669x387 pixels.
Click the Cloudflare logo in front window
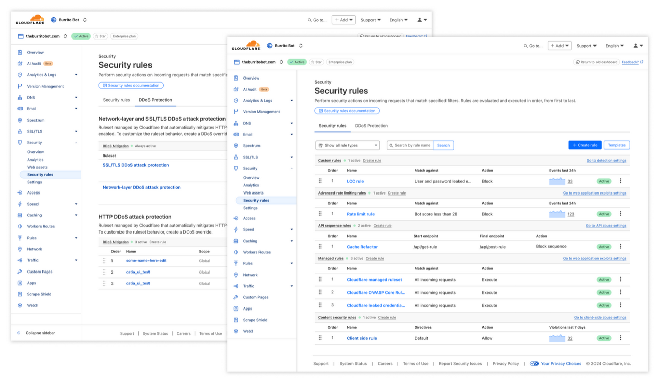pos(246,45)
